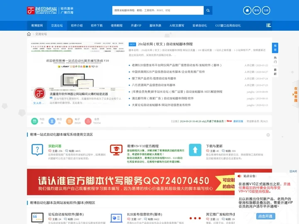Select 交流论坛 navigation tab
Image resolution: width=299 pixels, height=224 pixels.
tap(57, 26)
